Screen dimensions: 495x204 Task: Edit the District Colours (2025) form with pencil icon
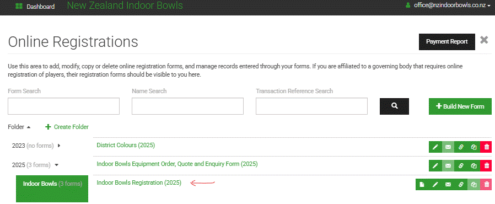(435, 147)
